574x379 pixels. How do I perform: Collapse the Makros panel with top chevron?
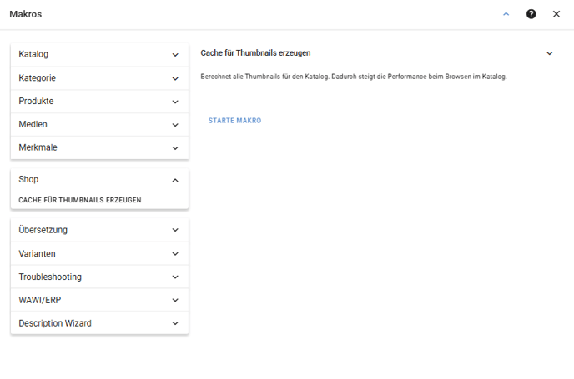click(x=506, y=14)
